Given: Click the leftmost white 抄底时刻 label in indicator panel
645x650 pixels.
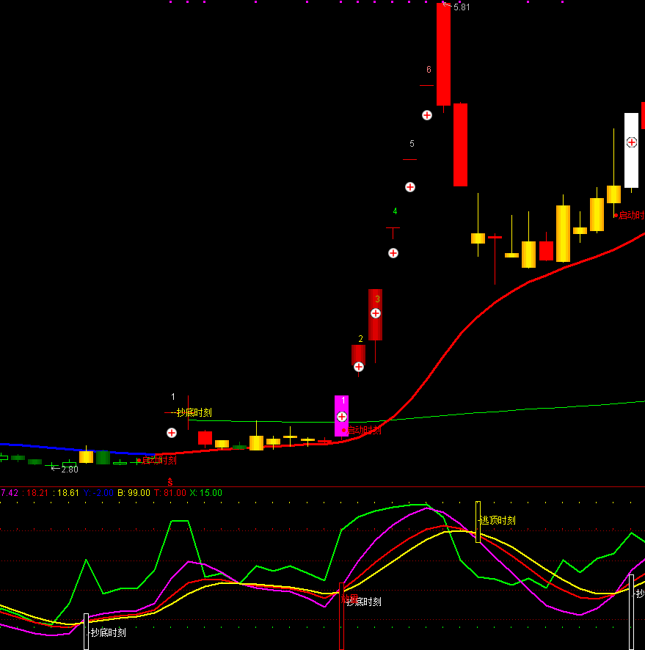Looking at the screenshot, I should (x=108, y=632).
